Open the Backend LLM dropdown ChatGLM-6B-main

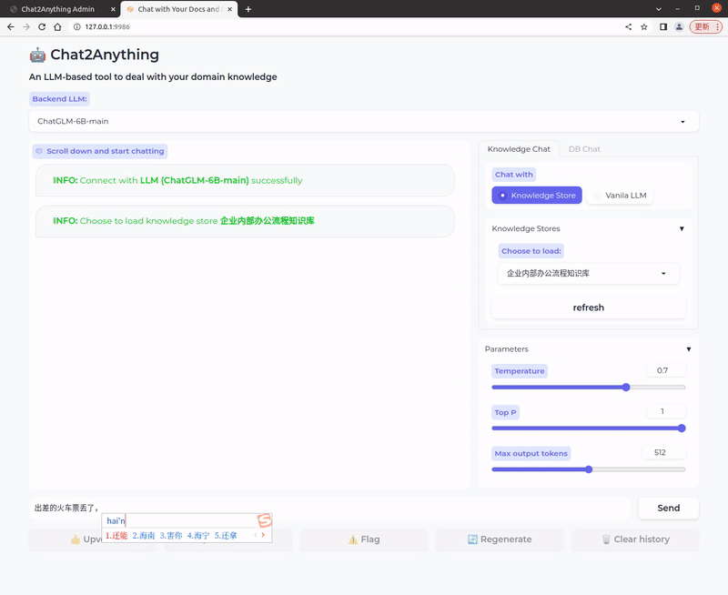(363, 121)
